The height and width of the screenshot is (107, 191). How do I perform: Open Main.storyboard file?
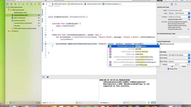(20, 18)
